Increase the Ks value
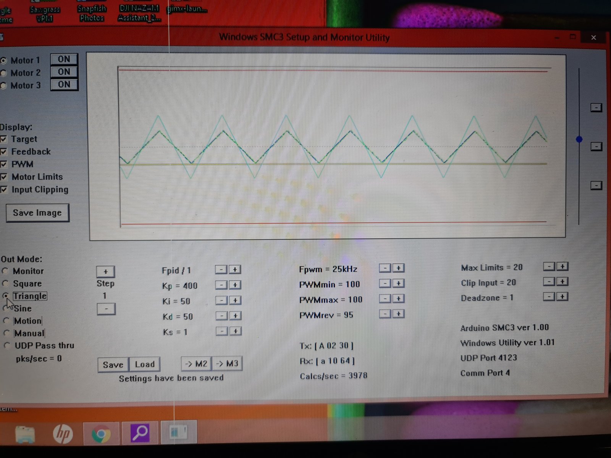611x458 pixels. [236, 331]
